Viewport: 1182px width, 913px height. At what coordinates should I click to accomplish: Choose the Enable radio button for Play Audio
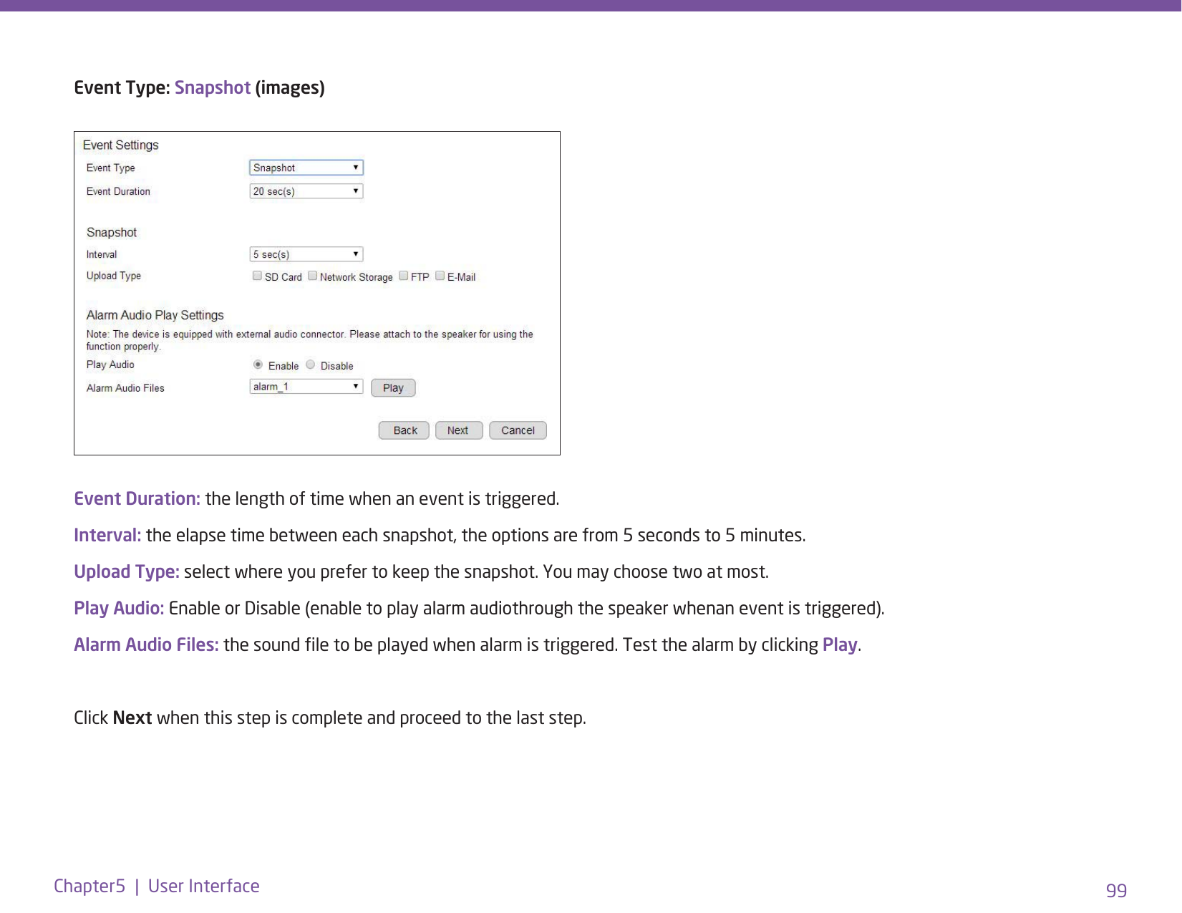tap(258, 364)
